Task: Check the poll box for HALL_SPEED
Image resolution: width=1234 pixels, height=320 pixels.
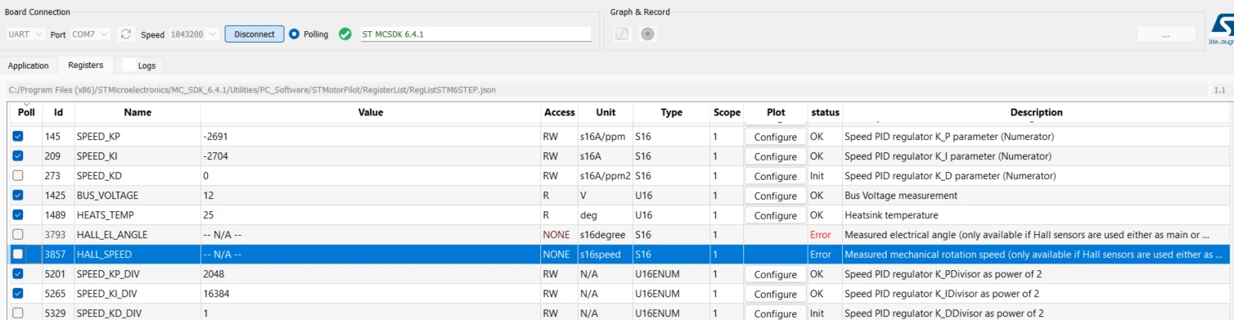Action: [x=18, y=255]
